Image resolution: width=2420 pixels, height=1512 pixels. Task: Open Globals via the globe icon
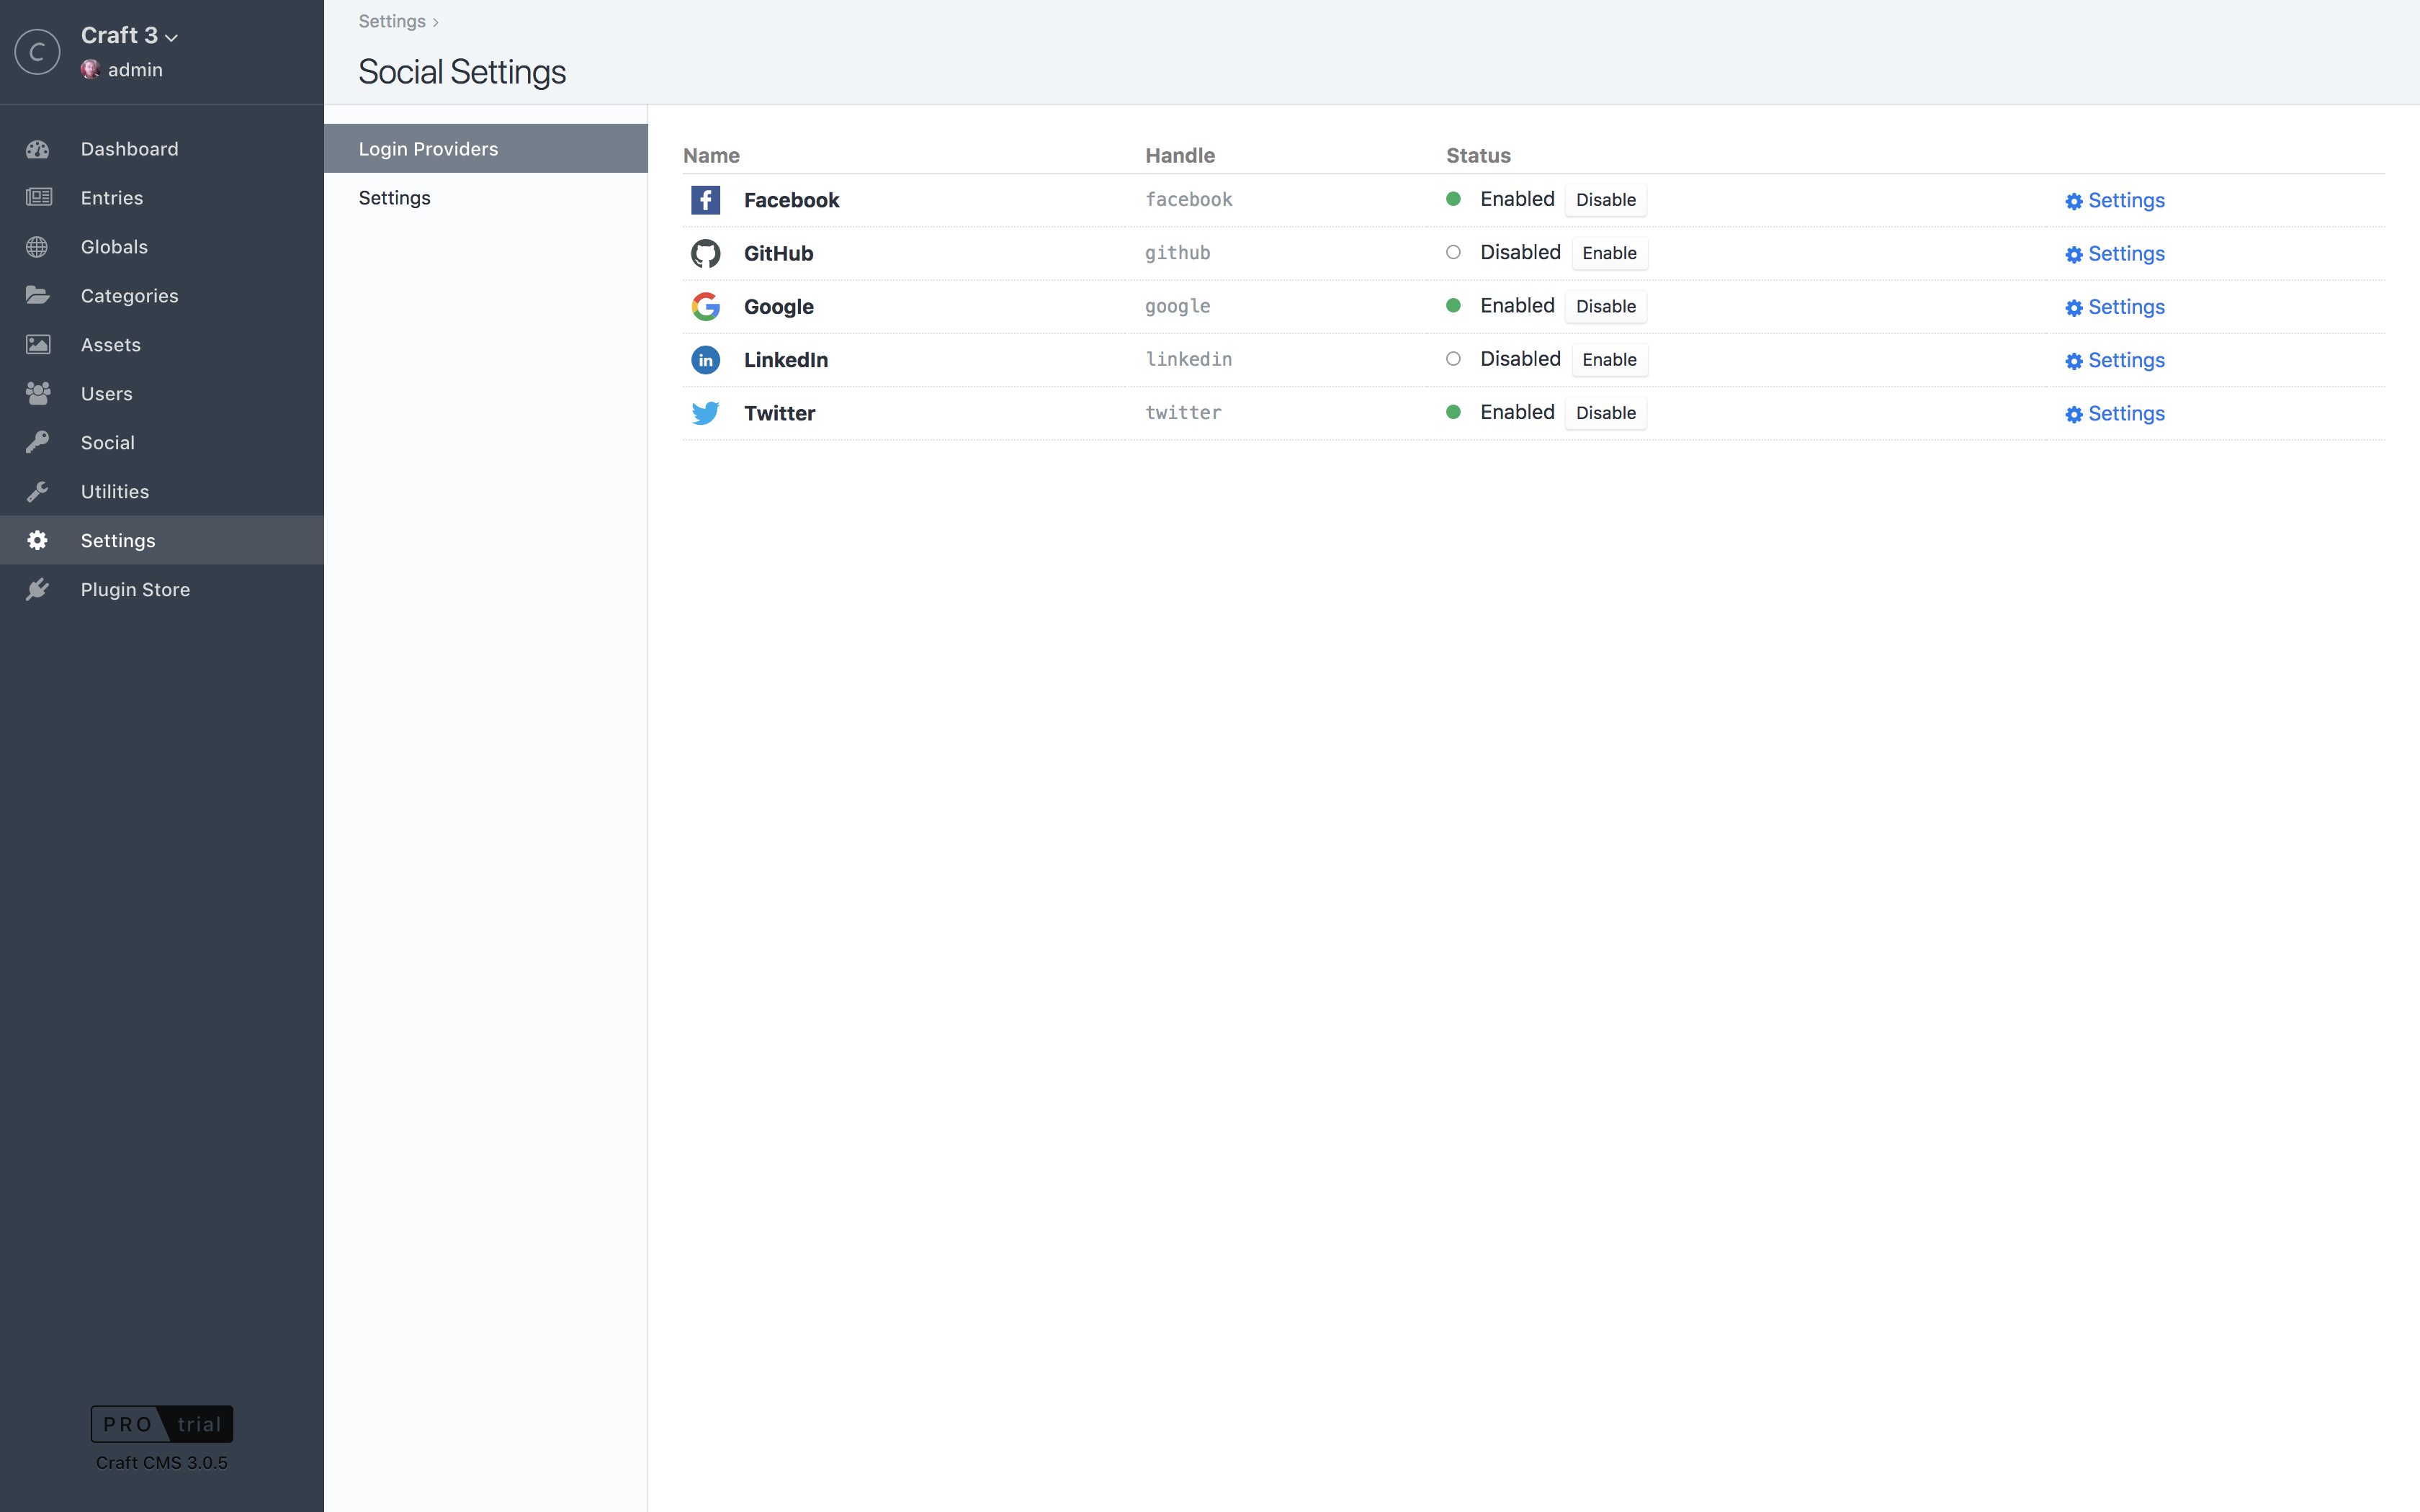[x=38, y=246]
